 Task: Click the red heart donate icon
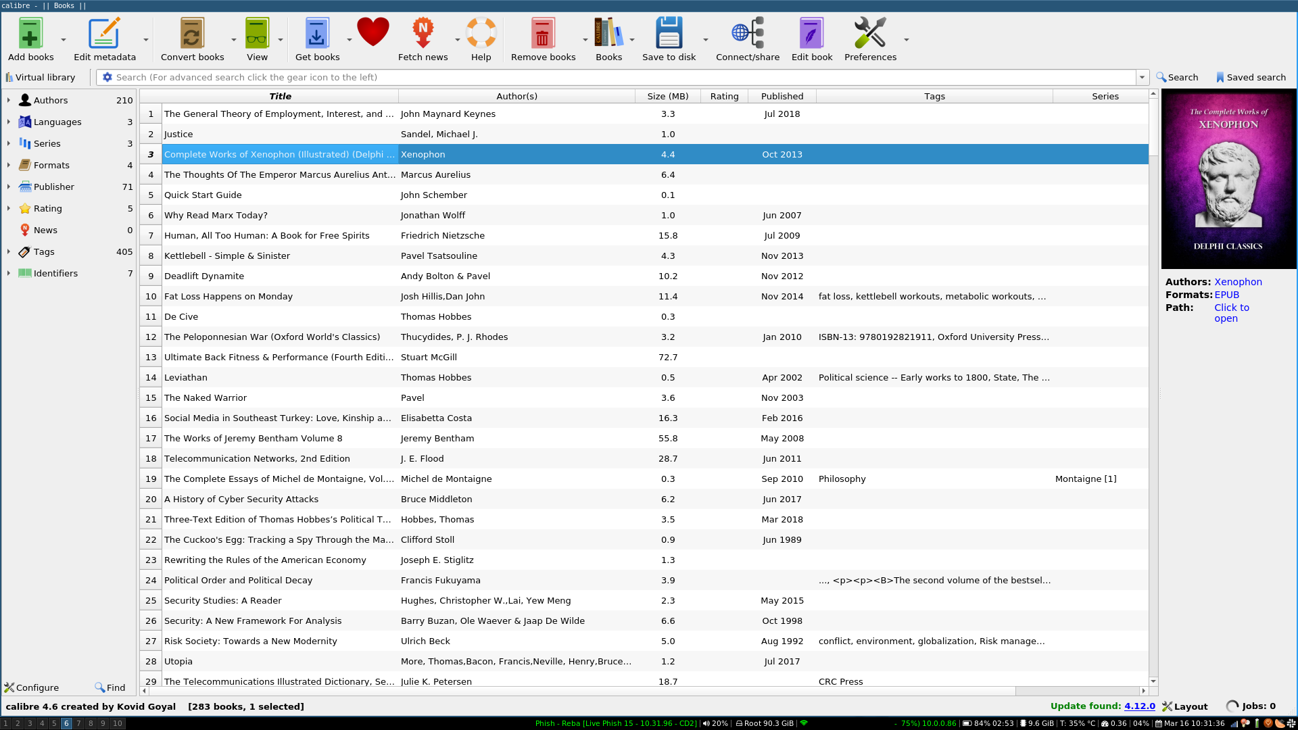[x=373, y=32]
